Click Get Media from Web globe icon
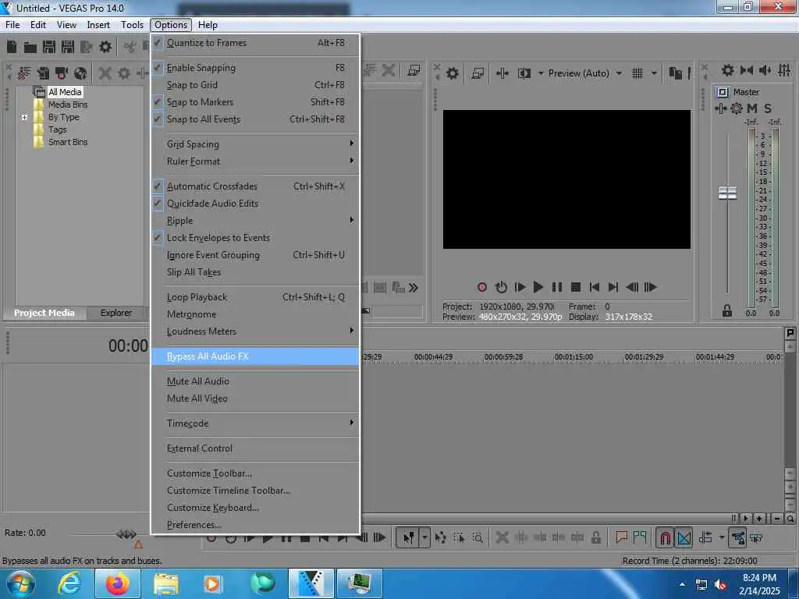Screen dimensions: 799x599 coord(80,73)
